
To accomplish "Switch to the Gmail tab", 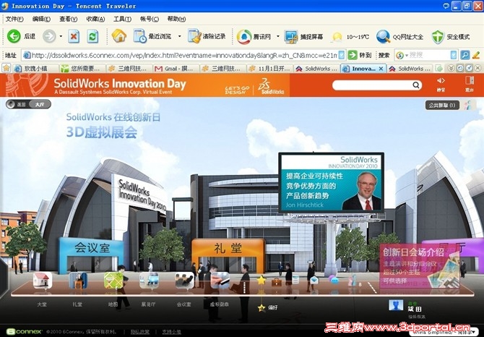I will pyautogui.click(x=176, y=69).
